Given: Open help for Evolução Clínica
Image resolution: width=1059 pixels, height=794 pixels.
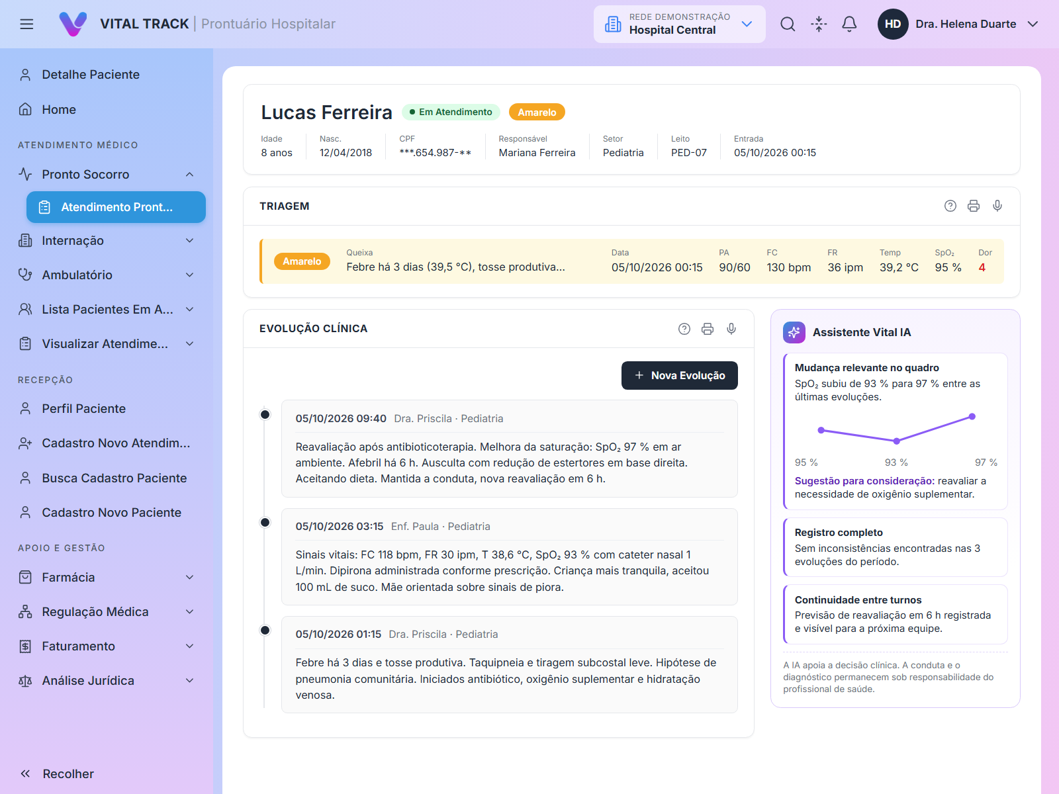Looking at the screenshot, I should coord(684,329).
